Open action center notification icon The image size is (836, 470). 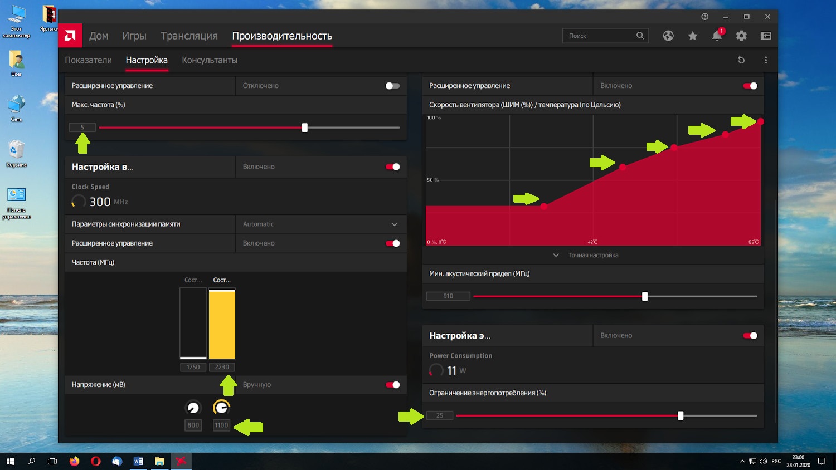click(x=822, y=461)
